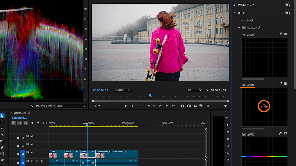The width and height of the screenshot is (296, 166).
Task: Select the Rectangle tool
Action: coord(2,154)
